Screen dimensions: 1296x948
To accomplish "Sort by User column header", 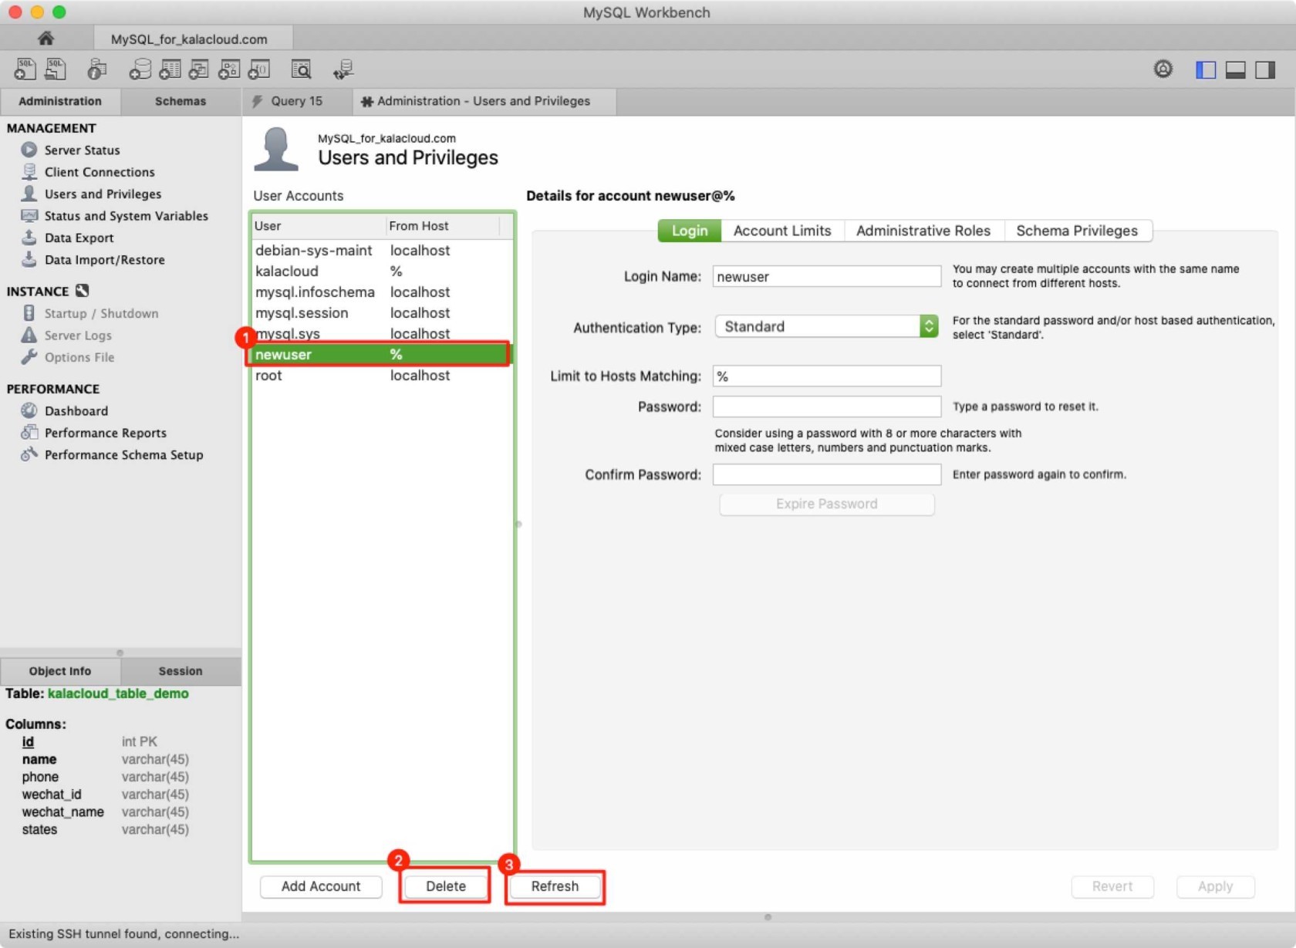I will (319, 226).
